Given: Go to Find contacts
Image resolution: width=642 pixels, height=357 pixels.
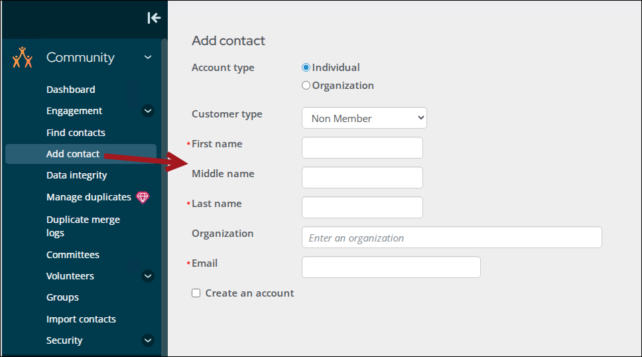Looking at the screenshot, I should tap(76, 133).
